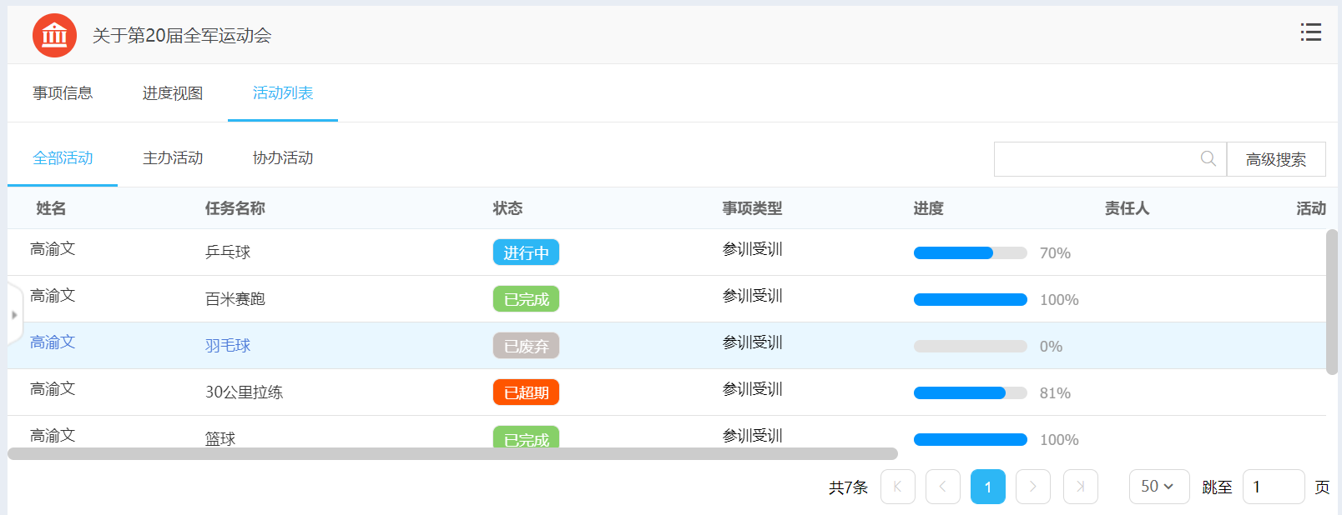This screenshot has height=515, width=1342.
Task: Go to first page with pagination arrow
Action: (x=897, y=487)
